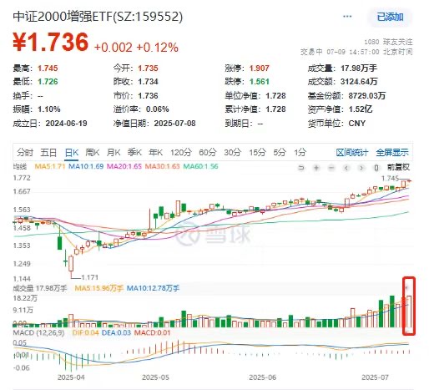
Task: Click the fund title 中证2000增强ETF(SZ:159552)
Action: pos(98,17)
